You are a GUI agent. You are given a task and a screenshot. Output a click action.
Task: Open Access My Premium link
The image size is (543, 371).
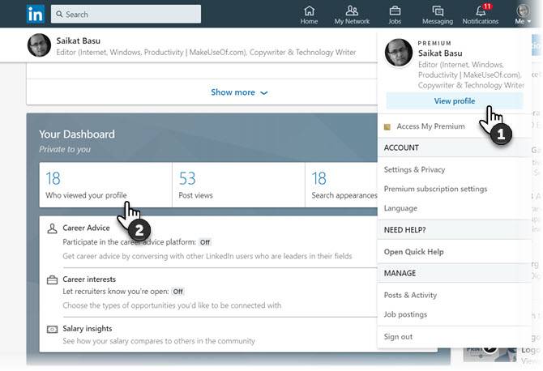[x=430, y=126]
